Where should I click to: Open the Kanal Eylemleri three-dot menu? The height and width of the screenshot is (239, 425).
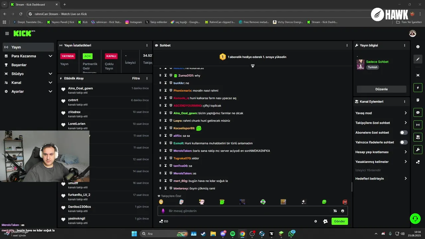tap(404, 102)
